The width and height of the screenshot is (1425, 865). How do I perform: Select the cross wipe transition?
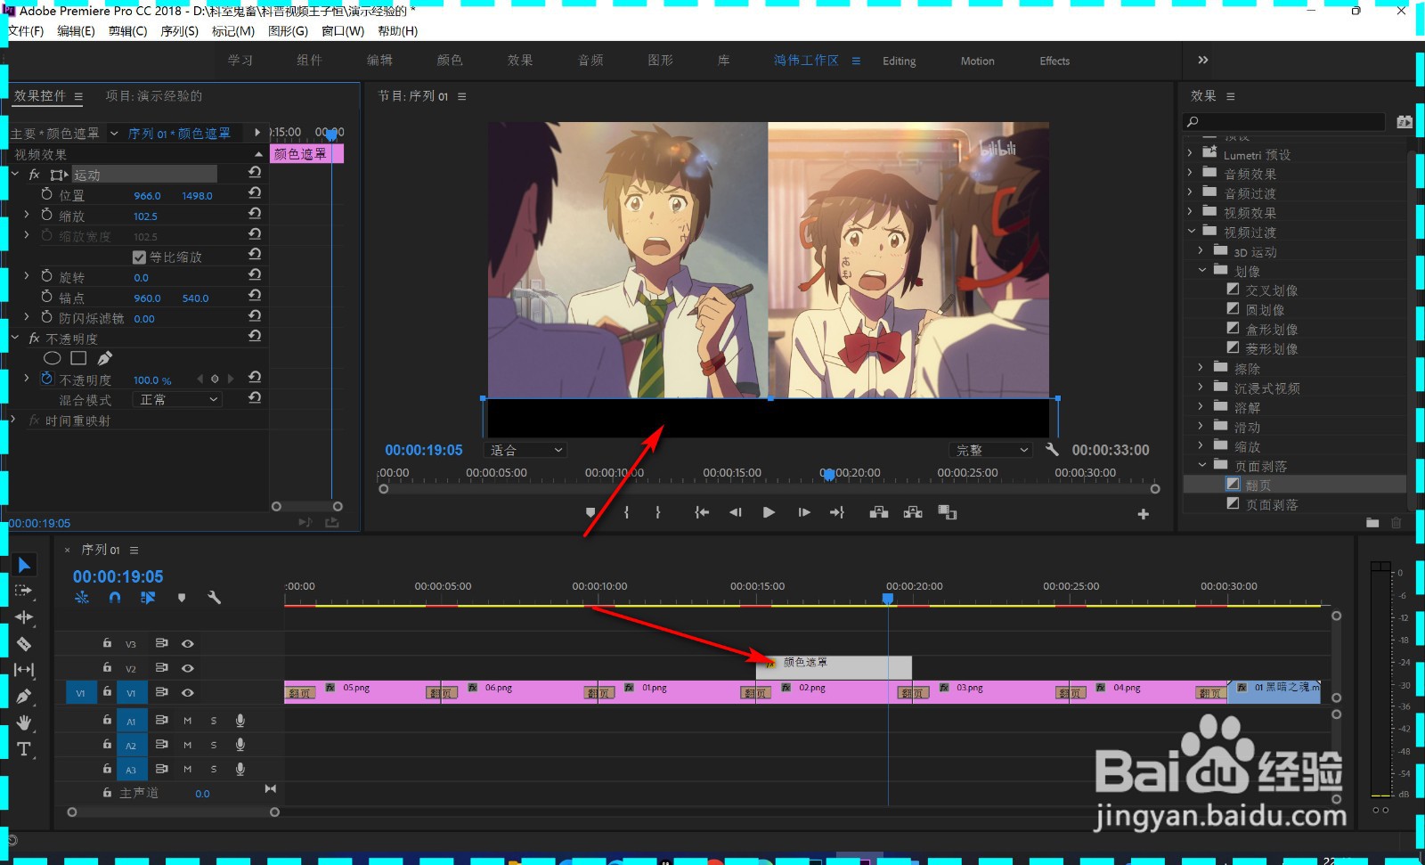click(1271, 290)
